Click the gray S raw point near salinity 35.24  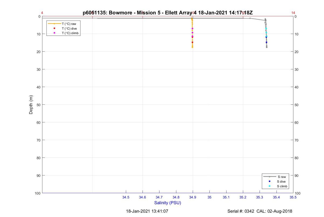[250, 18]
